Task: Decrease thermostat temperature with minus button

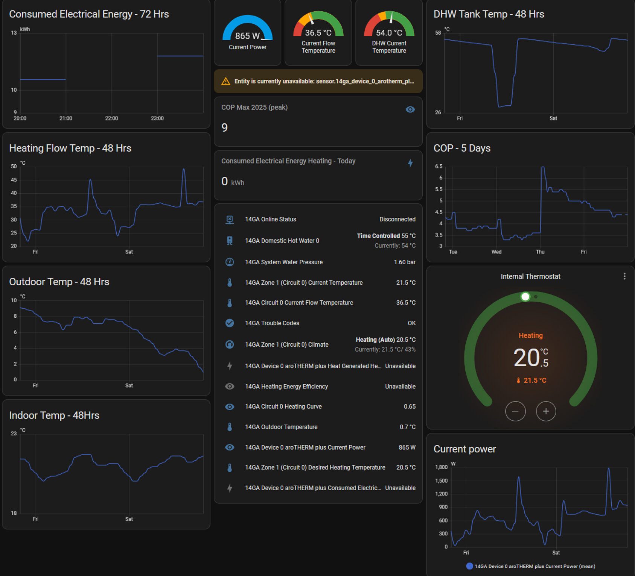Action: pos(515,411)
